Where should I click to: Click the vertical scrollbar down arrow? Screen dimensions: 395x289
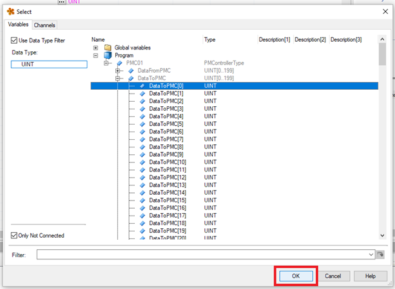pos(382,235)
